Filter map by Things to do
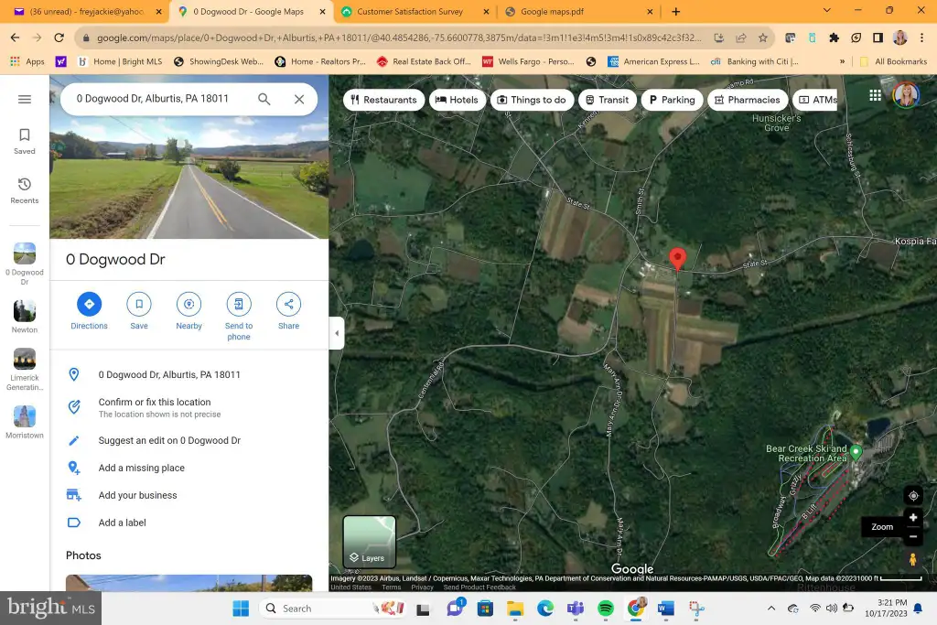 [x=532, y=100]
